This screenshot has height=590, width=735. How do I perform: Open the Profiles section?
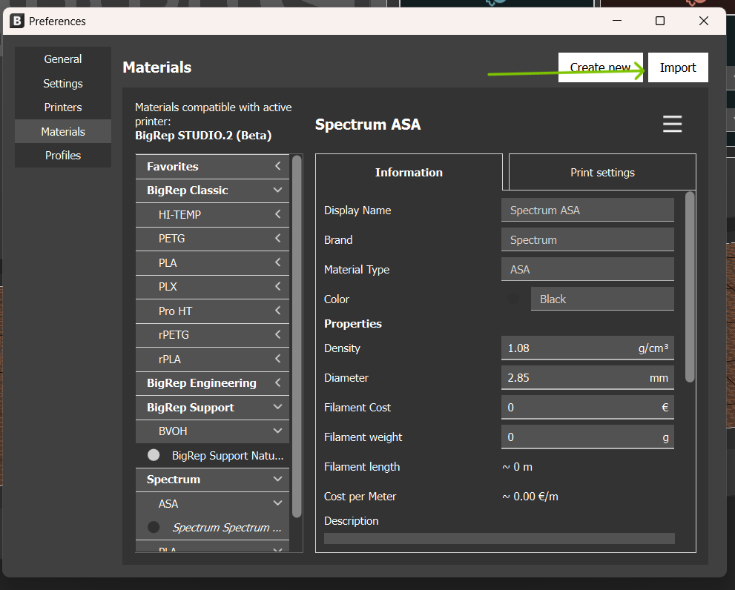63,156
